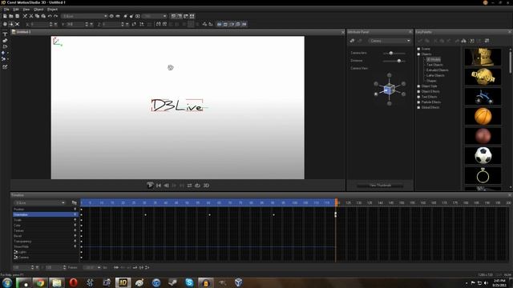Click the Add keyframe icon on timeline bottom toolbar
The width and height of the screenshot is (513, 288).
[115, 267]
